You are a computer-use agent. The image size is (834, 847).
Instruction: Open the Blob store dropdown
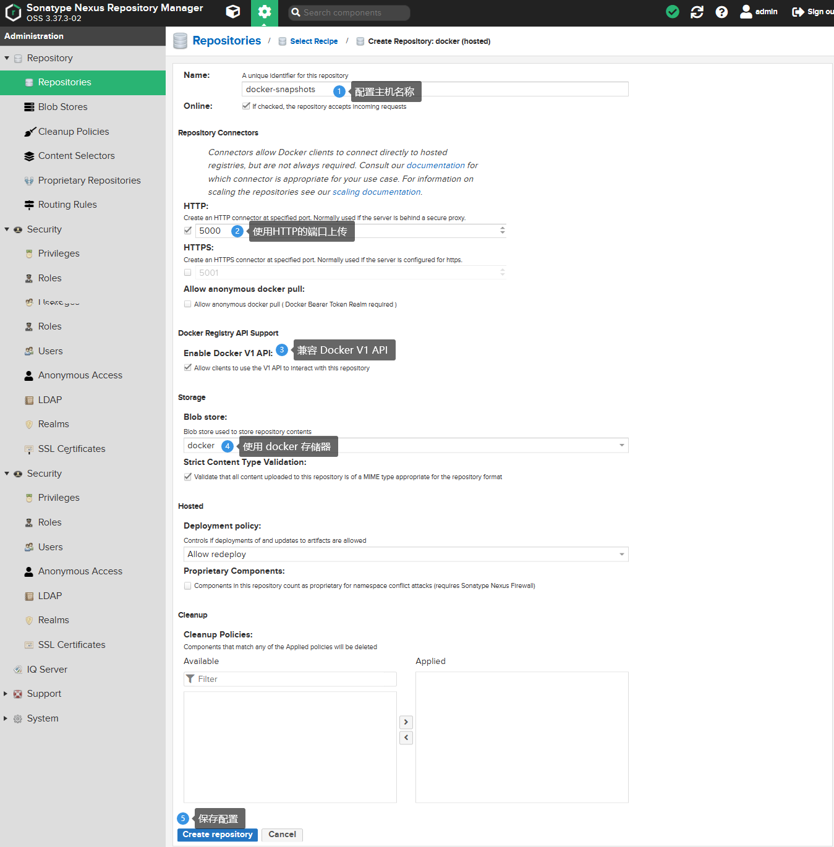[621, 445]
